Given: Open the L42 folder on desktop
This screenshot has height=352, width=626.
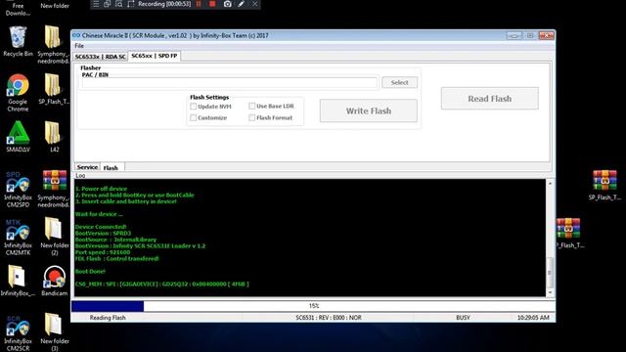Looking at the screenshot, I should [54, 137].
